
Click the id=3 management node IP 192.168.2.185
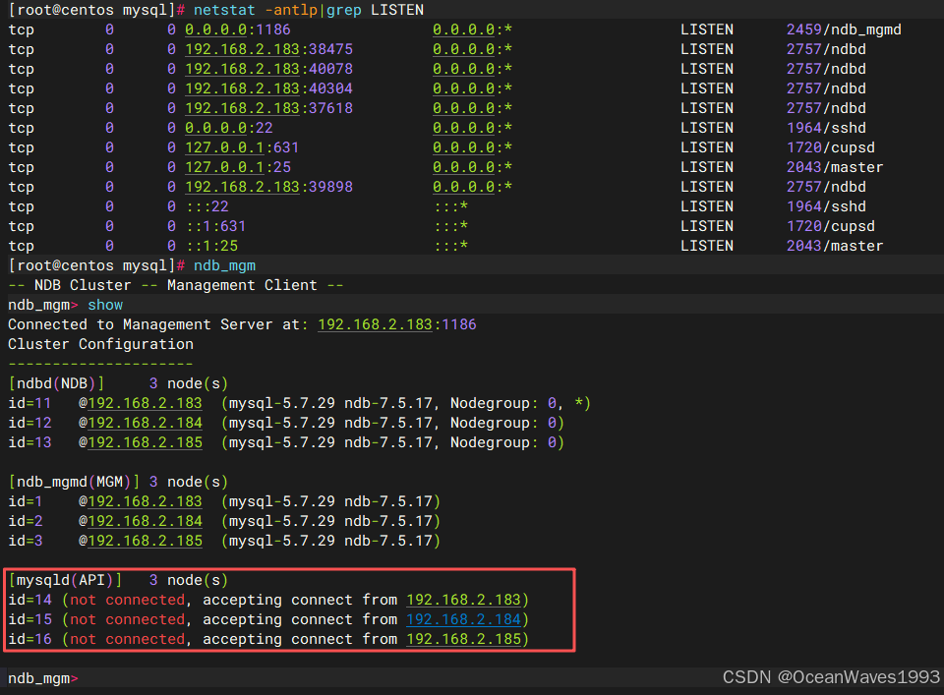[x=146, y=541]
